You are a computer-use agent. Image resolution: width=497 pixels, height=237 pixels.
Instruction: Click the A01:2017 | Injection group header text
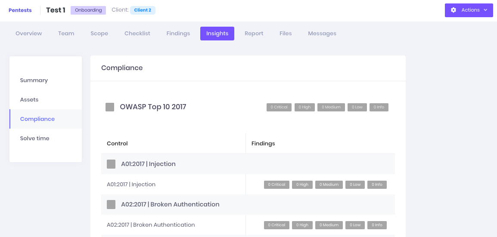click(x=148, y=164)
